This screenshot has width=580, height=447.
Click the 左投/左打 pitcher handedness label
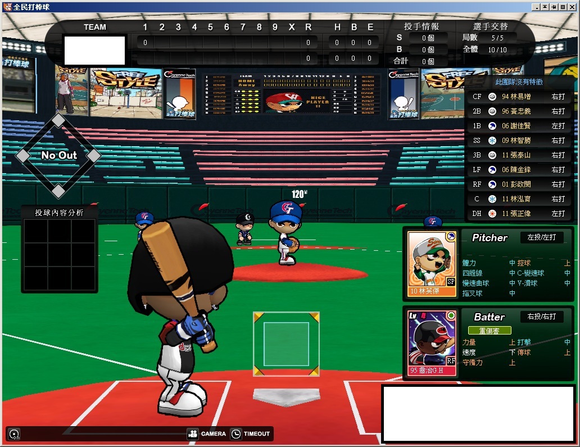(x=542, y=237)
